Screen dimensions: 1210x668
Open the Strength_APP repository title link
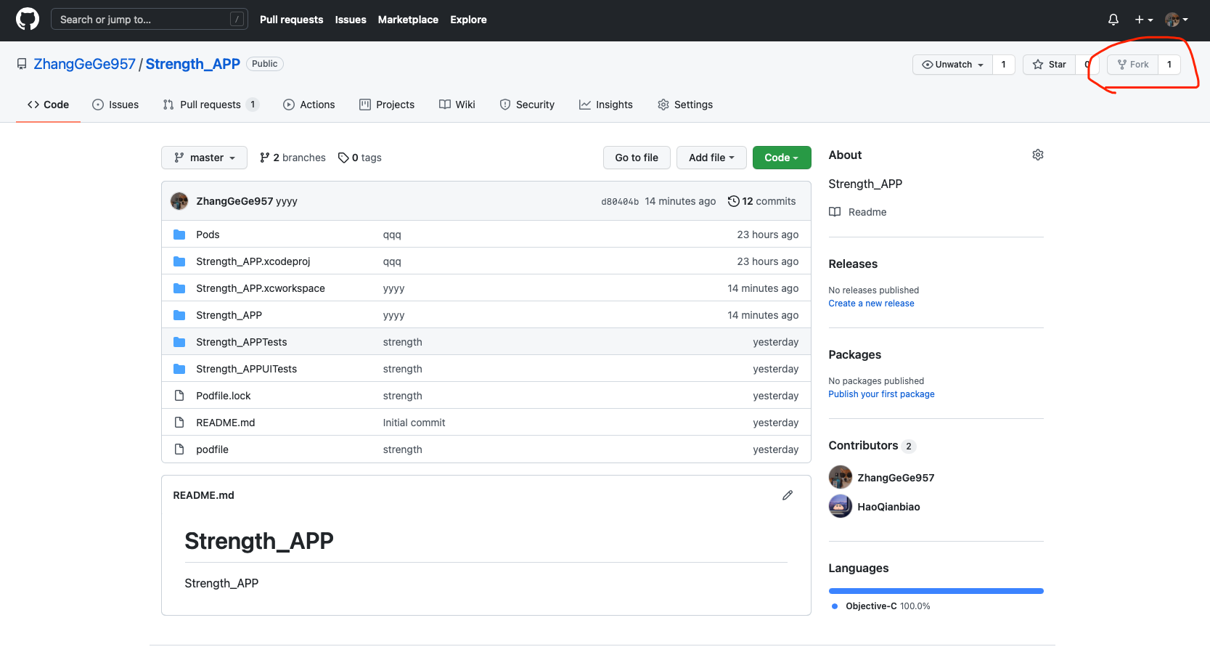[x=193, y=64]
